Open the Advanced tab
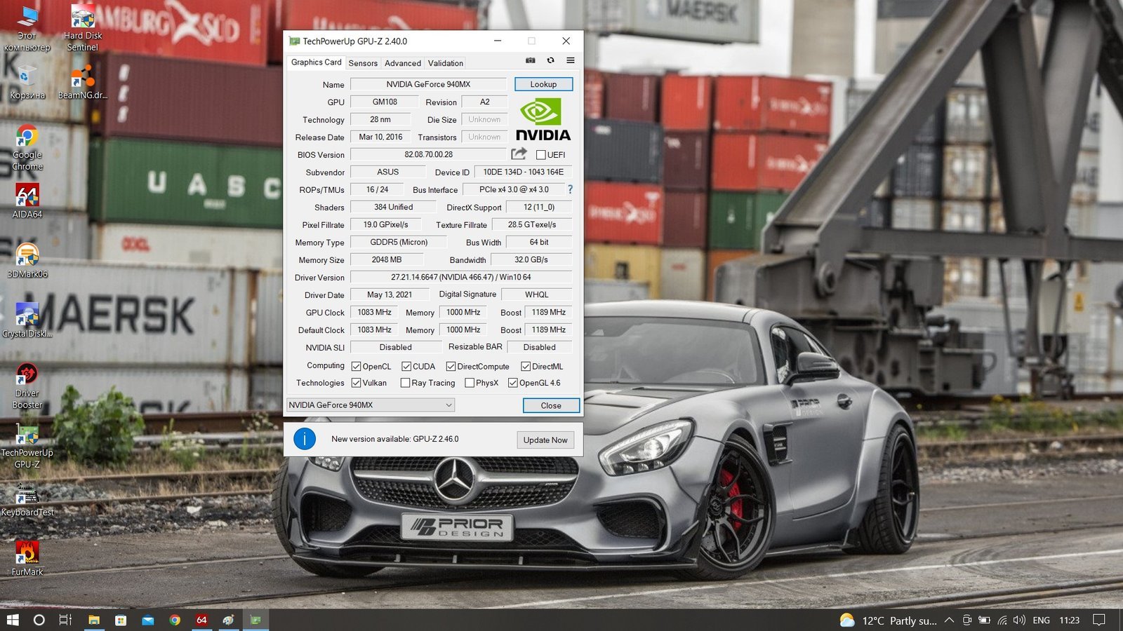This screenshot has width=1123, height=631. pos(403,63)
